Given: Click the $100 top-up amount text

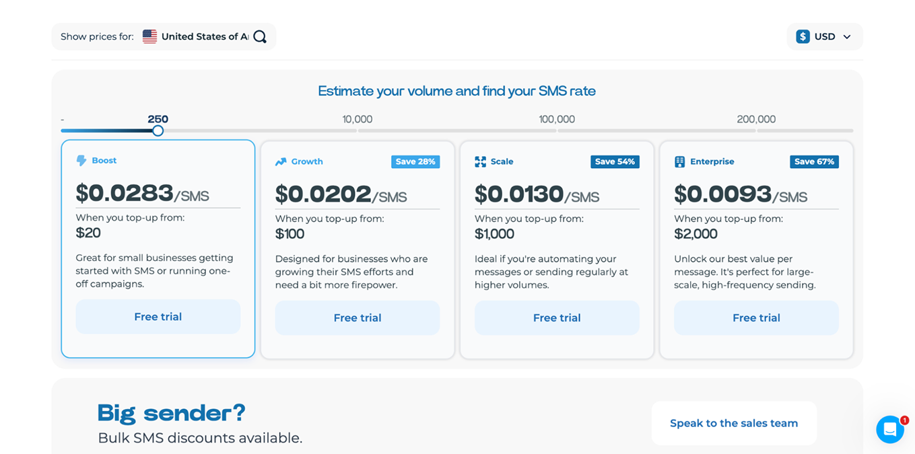Looking at the screenshot, I should [290, 235].
